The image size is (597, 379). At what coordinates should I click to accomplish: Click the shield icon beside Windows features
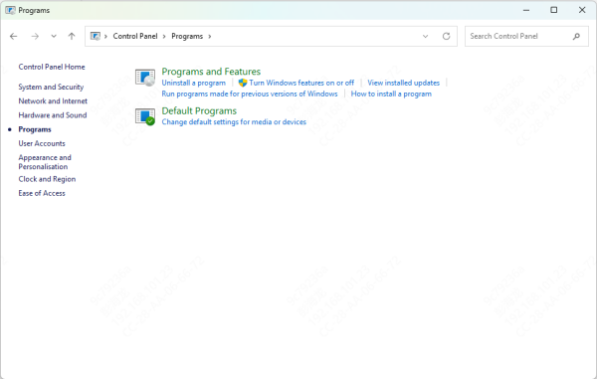coord(243,83)
